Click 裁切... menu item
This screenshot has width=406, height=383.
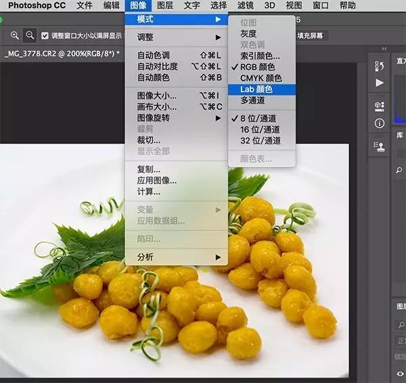(177, 140)
